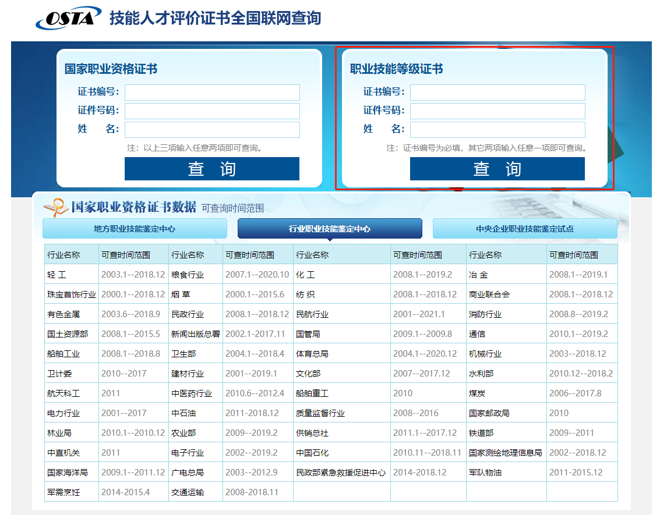Click the 查询 button under 职业技能等级证书

[x=497, y=169]
